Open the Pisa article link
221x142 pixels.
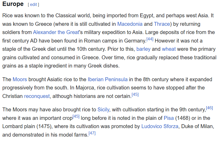click(x=169, y=118)
